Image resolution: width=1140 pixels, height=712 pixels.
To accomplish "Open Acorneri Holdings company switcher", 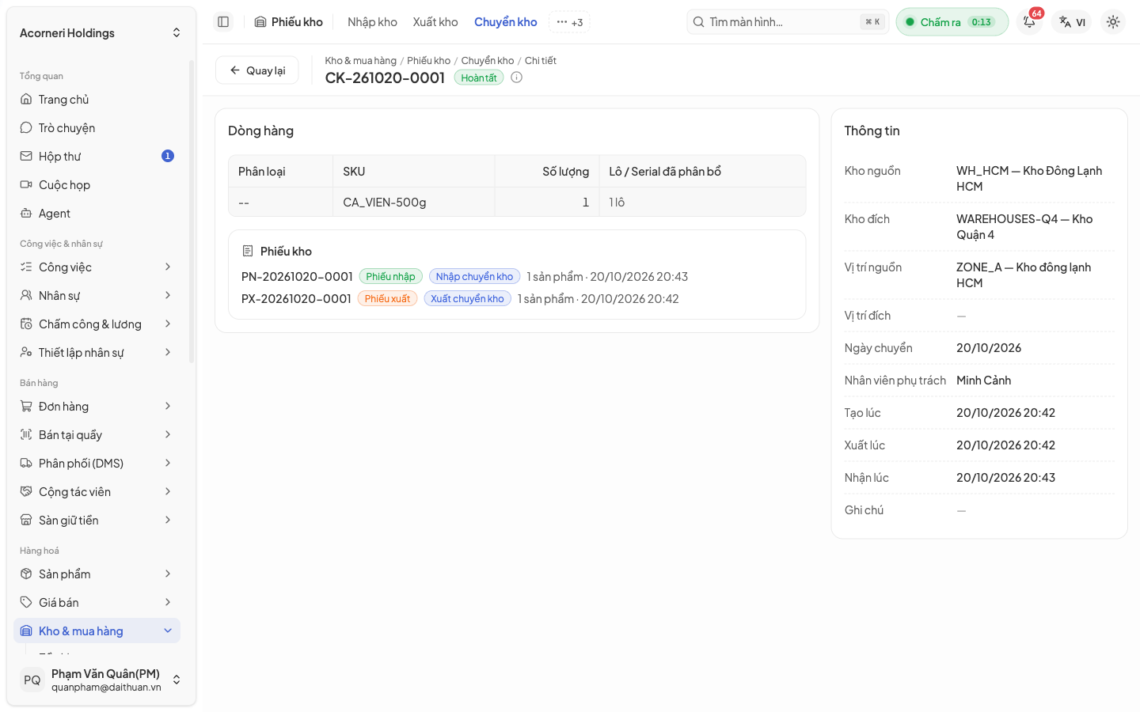I will (101, 33).
